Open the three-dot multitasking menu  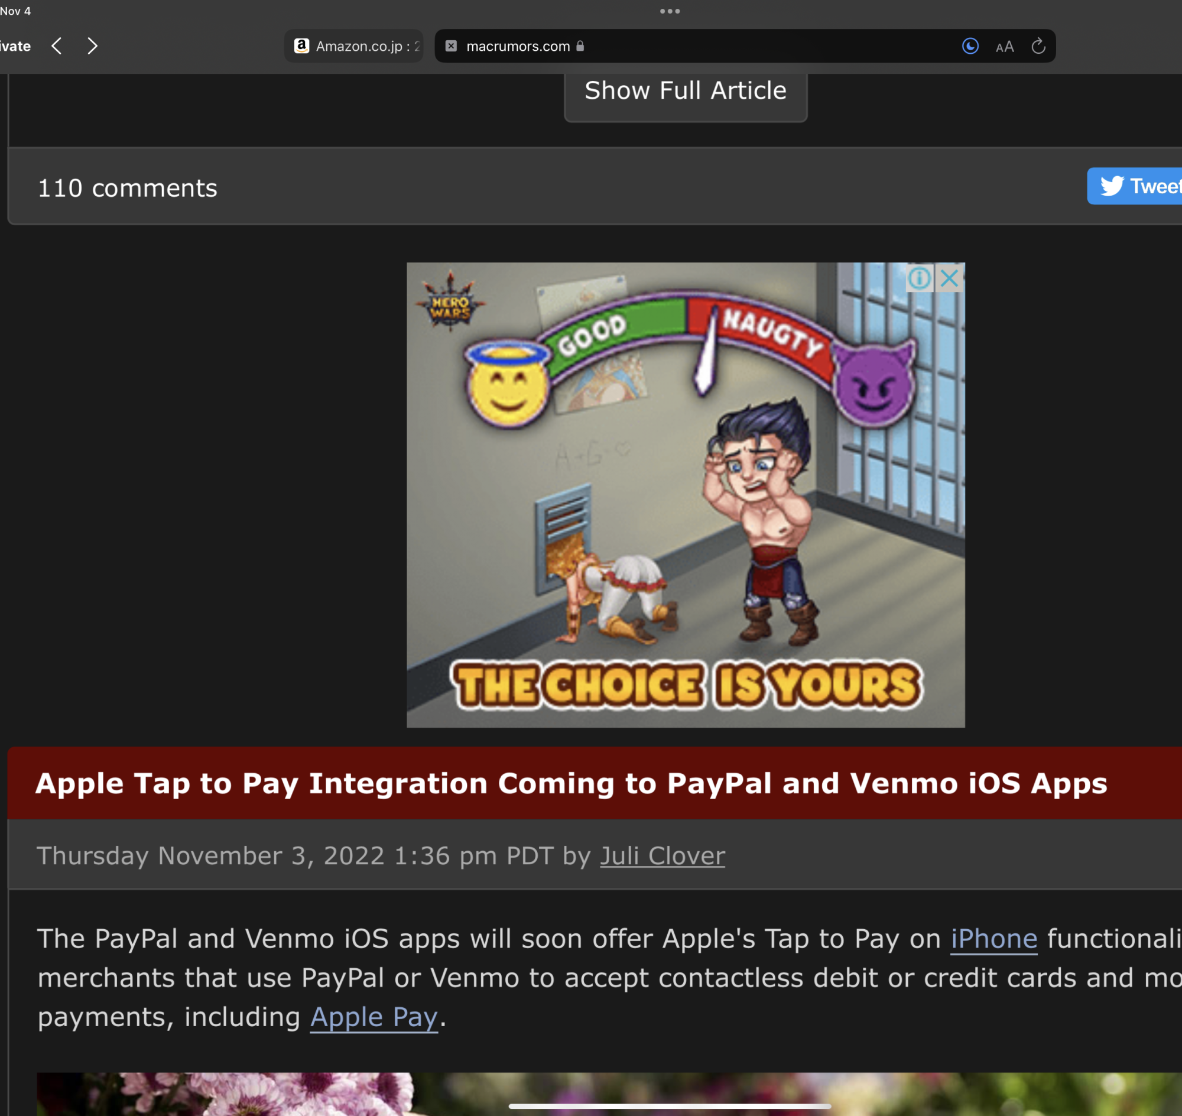669,11
